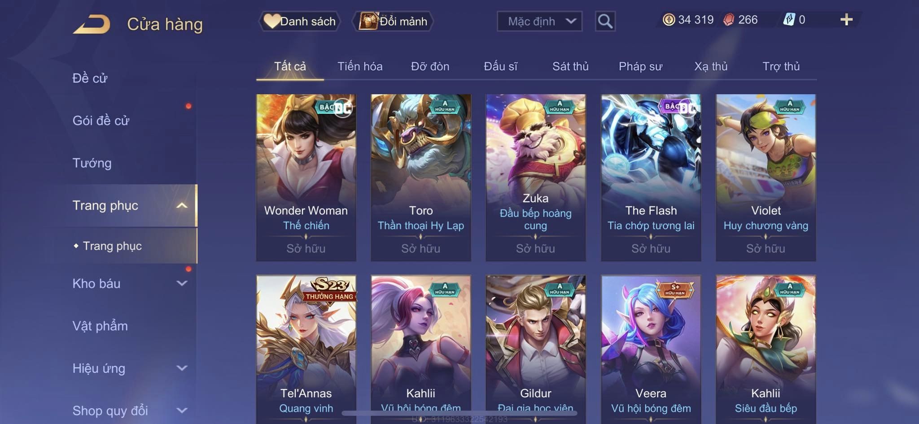This screenshot has width=919, height=424.
Task: Switch to the Tiến hóa tab
Action: pyautogui.click(x=360, y=66)
